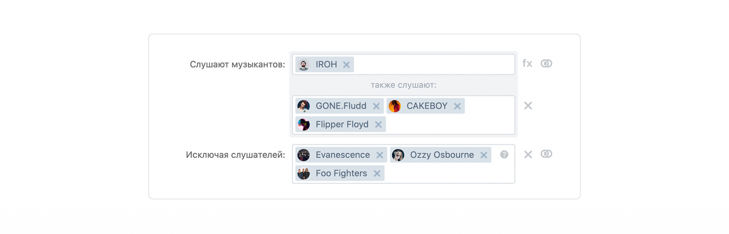Remove Foo Fighters from exclusions

(377, 174)
